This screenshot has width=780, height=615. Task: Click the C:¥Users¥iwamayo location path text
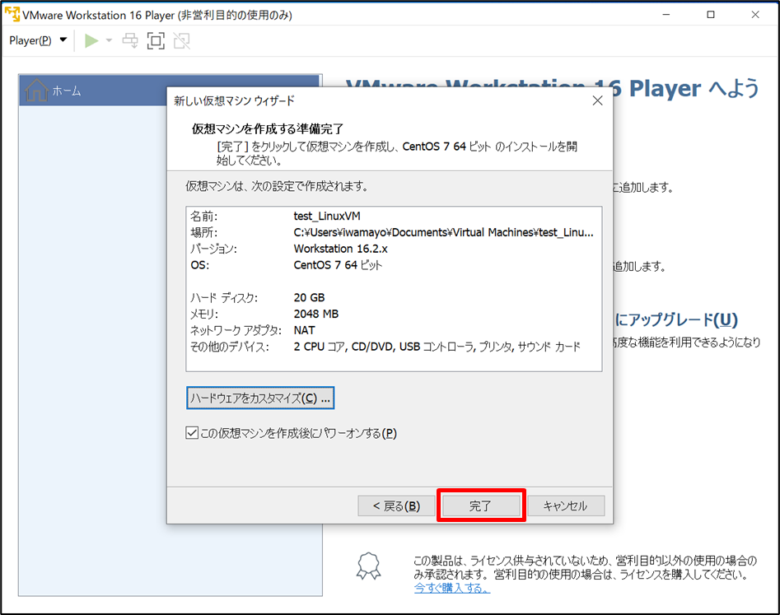coord(443,233)
